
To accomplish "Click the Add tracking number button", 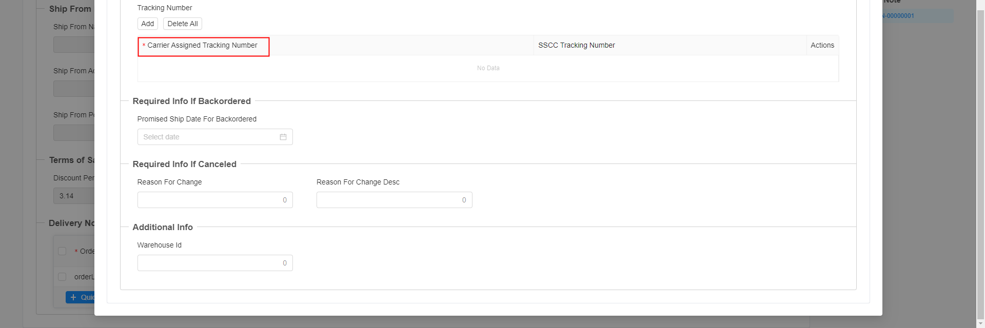I will (x=147, y=24).
